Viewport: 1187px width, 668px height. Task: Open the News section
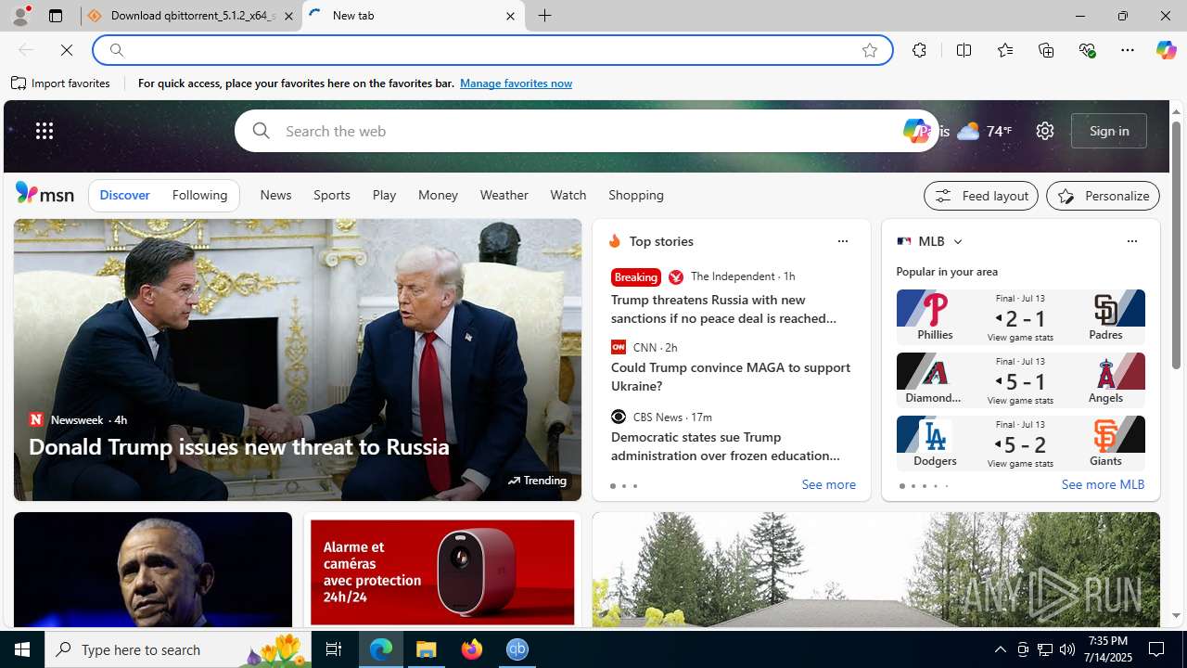pyautogui.click(x=275, y=195)
